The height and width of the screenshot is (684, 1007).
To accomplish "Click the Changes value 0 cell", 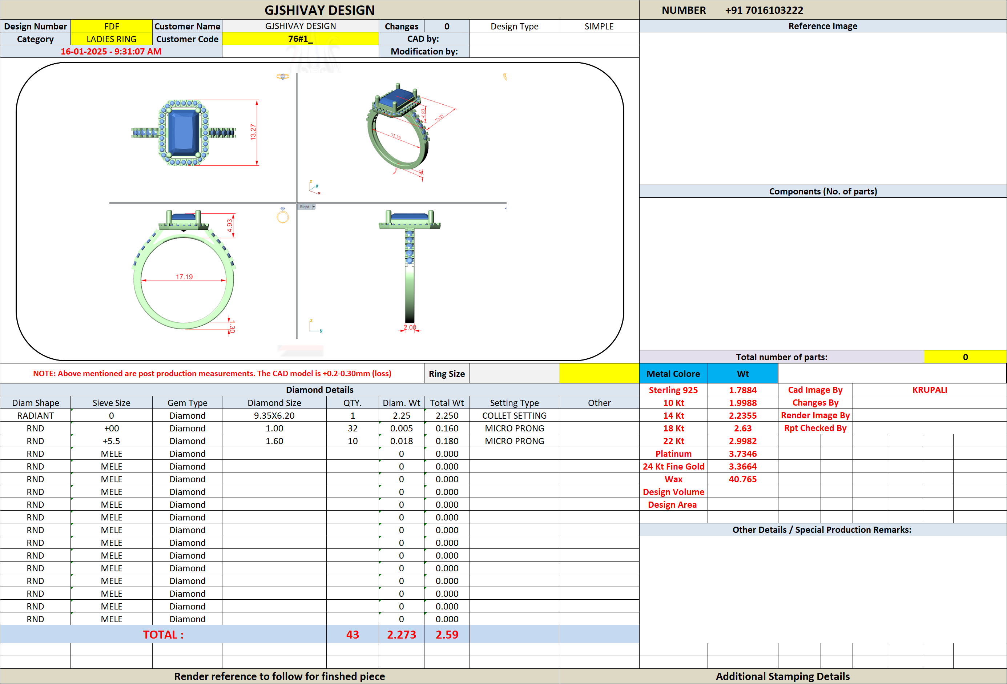I will click(447, 26).
